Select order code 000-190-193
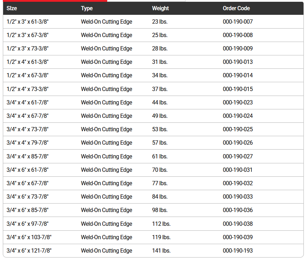The image size is (307, 260). 238,251
